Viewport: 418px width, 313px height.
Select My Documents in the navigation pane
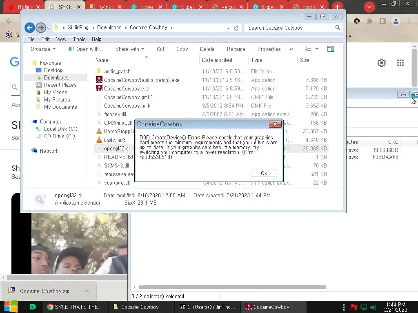coord(60,107)
